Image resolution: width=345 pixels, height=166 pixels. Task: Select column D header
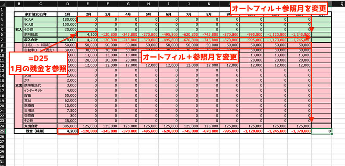click(x=67, y=3)
